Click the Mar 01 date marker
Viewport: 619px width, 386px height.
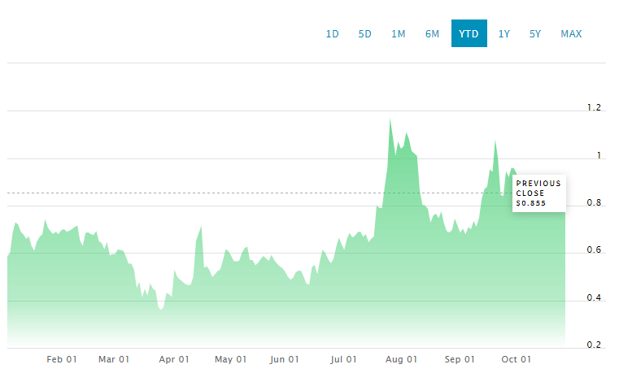(x=114, y=359)
